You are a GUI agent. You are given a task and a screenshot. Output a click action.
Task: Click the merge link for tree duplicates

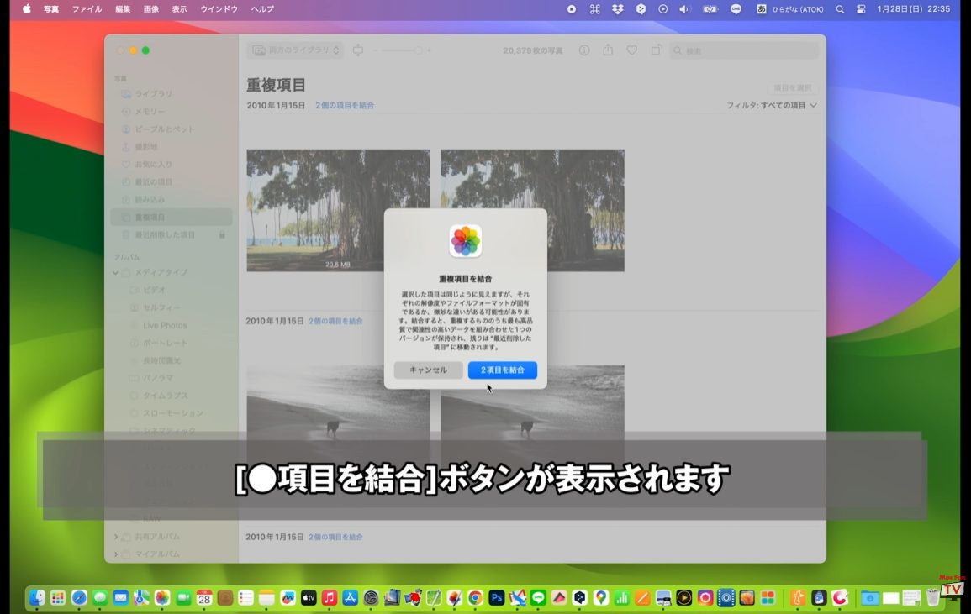click(x=345, y=106)
